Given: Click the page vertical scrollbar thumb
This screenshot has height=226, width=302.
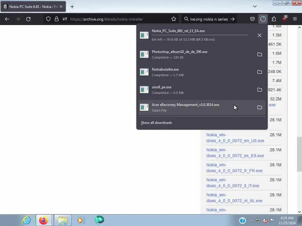Looking at the screenshot, I should pos(299,154).
